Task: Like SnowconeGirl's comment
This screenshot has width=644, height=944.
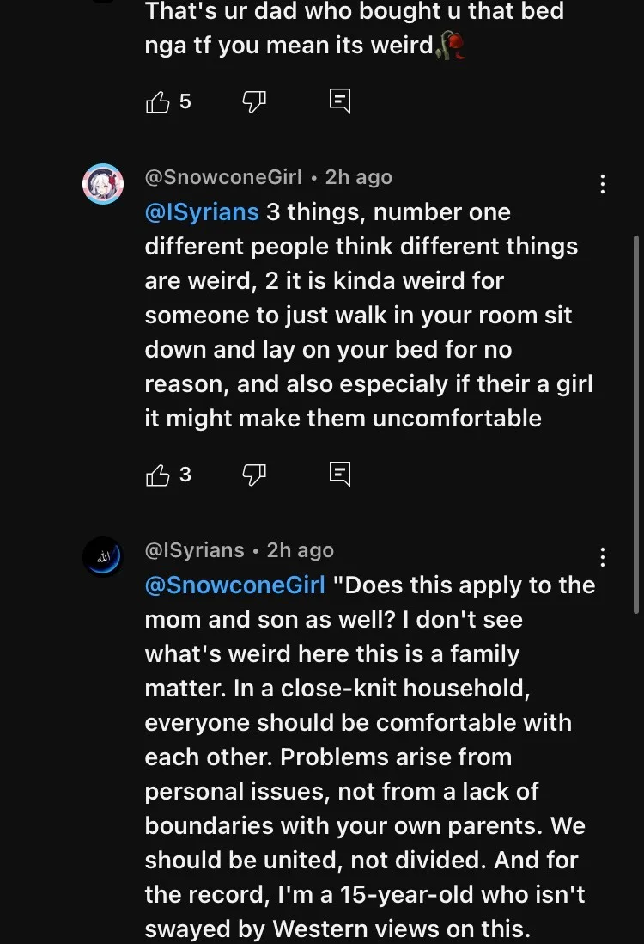Action: [x=158, y=475]
